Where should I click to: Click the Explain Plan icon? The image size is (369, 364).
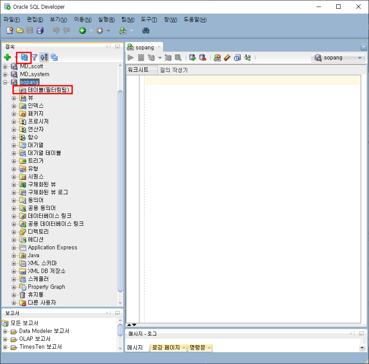[x=151, y=58]
